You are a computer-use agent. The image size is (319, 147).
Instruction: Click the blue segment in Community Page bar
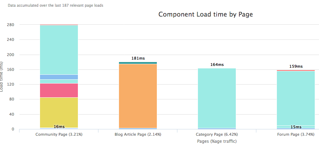point(59,77)
